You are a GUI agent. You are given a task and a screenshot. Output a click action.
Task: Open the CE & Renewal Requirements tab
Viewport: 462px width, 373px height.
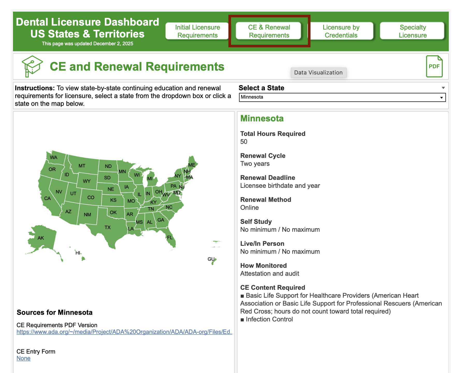click(x=269, y=31)
